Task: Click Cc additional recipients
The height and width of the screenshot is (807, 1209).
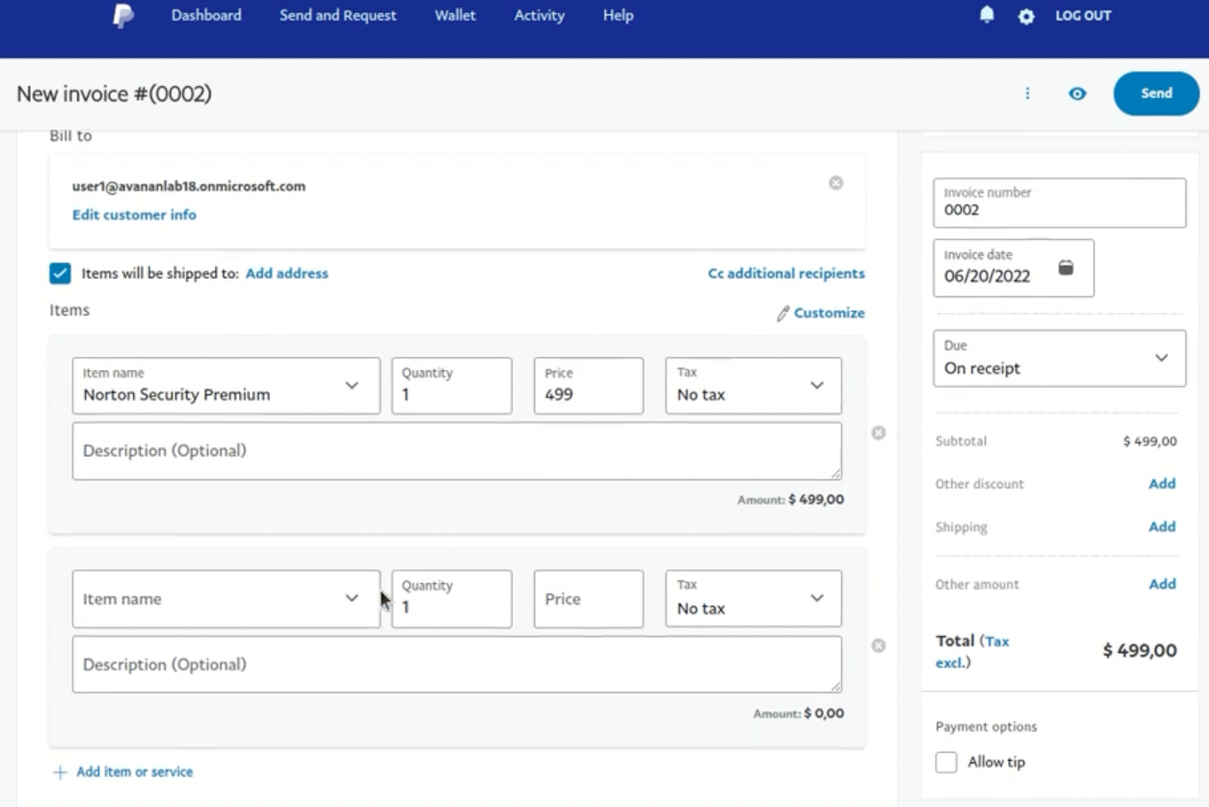Action: (x=787, y=273)
